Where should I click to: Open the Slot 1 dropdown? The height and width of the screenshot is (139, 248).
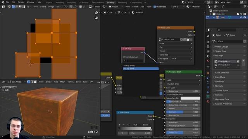[x=178, y=7]
